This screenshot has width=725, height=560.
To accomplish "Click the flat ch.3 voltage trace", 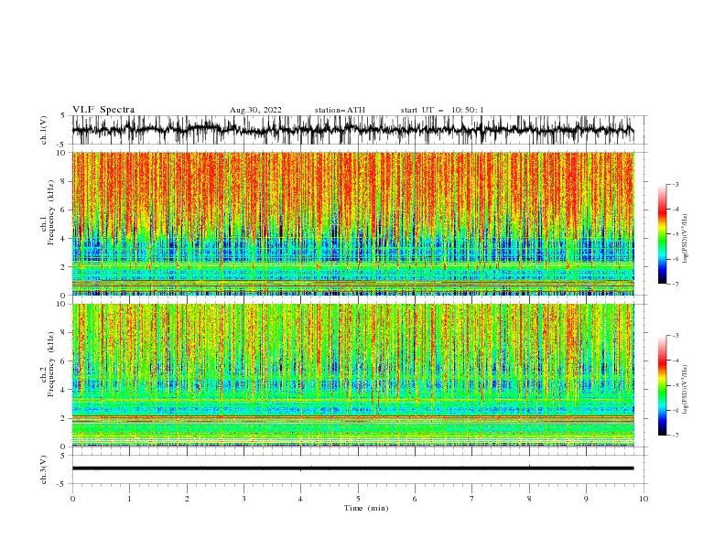I will coord(352,468).
